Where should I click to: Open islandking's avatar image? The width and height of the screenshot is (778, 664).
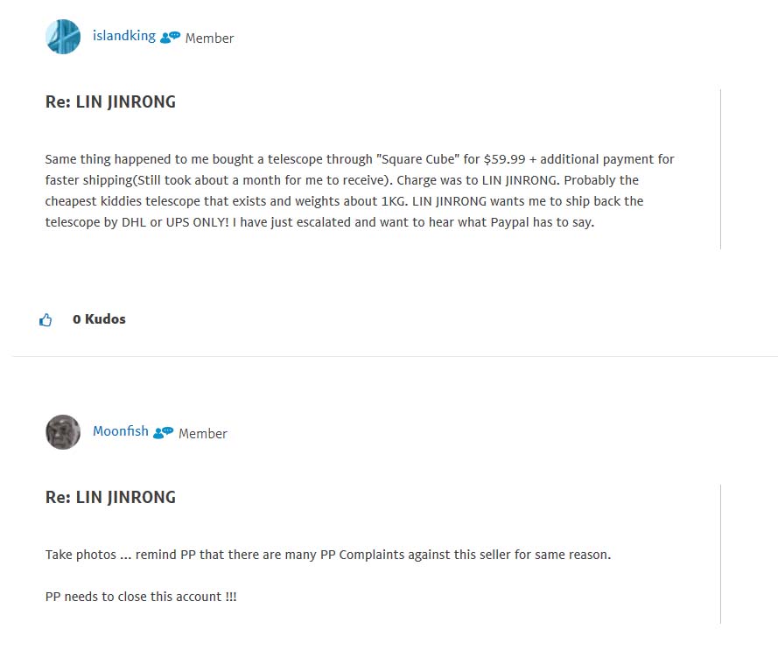[63, 37]
